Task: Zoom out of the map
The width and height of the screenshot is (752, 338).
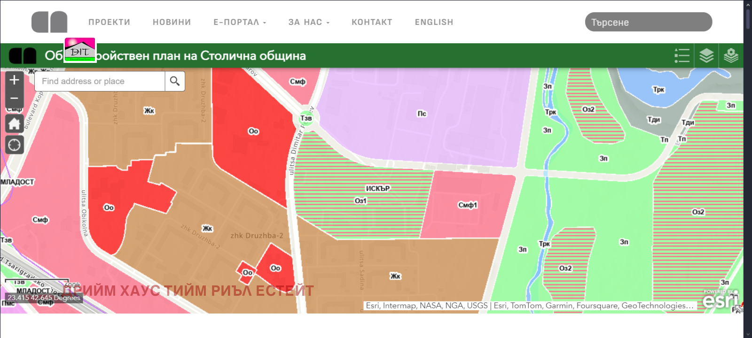Action: coord(14,98)
